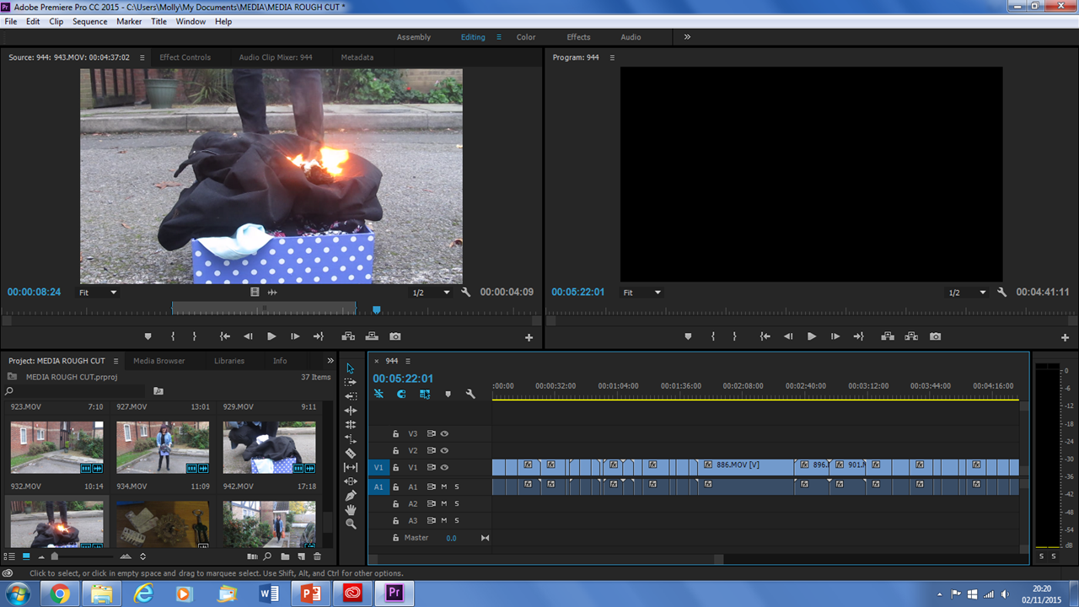The image size is (1079, 607).
Task: Select the Zoom tool magnifier
Action: click(351, 524)
